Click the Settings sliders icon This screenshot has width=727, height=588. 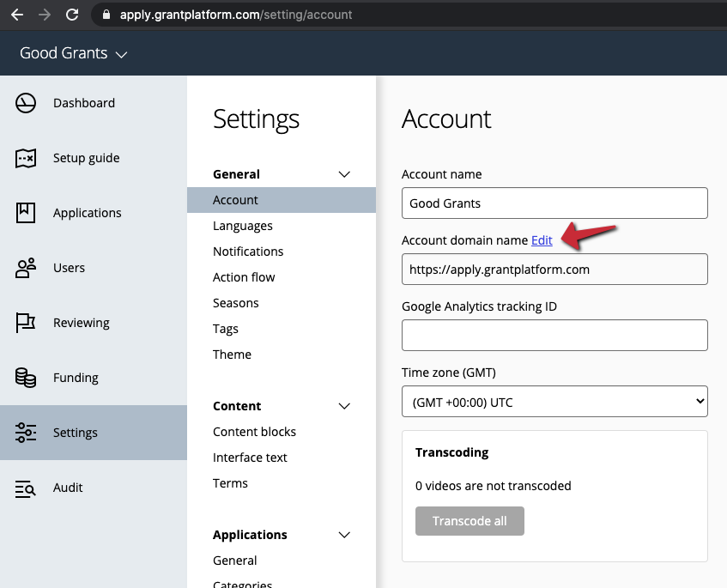point(26,433)
